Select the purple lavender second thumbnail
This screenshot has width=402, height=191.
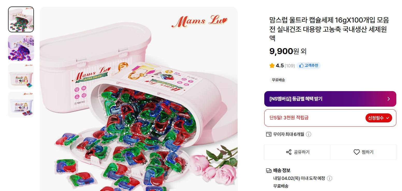(x=21, y=48)
